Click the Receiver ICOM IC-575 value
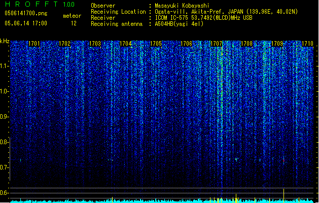This screenshot has width=319, height=203. 203,18
